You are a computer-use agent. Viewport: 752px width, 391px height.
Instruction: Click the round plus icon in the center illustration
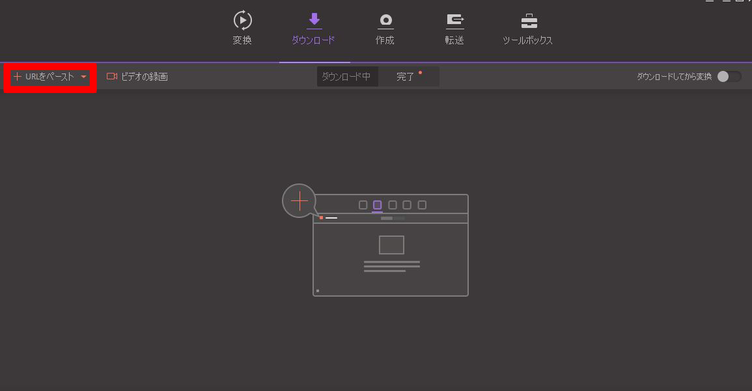tap(299, 201)
